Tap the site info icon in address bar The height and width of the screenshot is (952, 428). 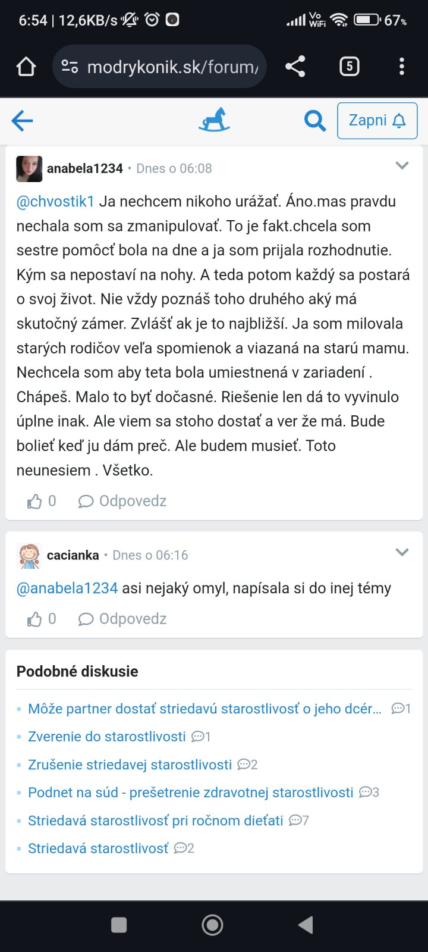pos(70,67)
